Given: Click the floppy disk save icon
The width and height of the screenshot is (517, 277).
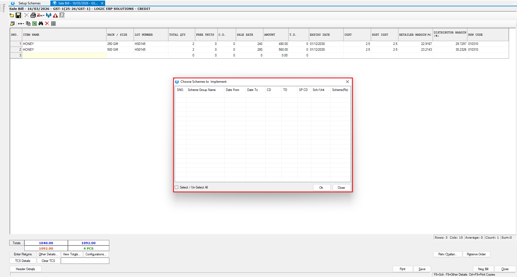Looking at the screenshot, I should (18, 15).
